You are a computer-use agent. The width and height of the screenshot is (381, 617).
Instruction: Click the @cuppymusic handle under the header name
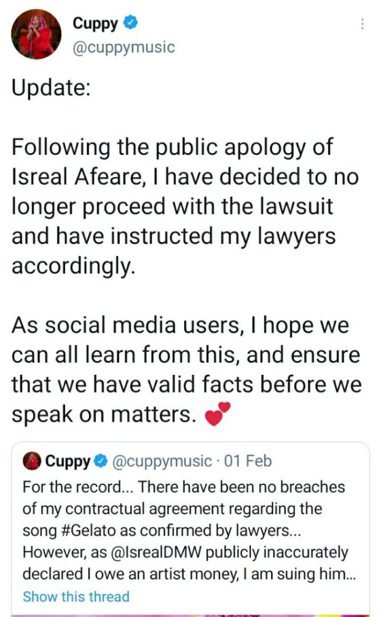(x=123, y=47)
